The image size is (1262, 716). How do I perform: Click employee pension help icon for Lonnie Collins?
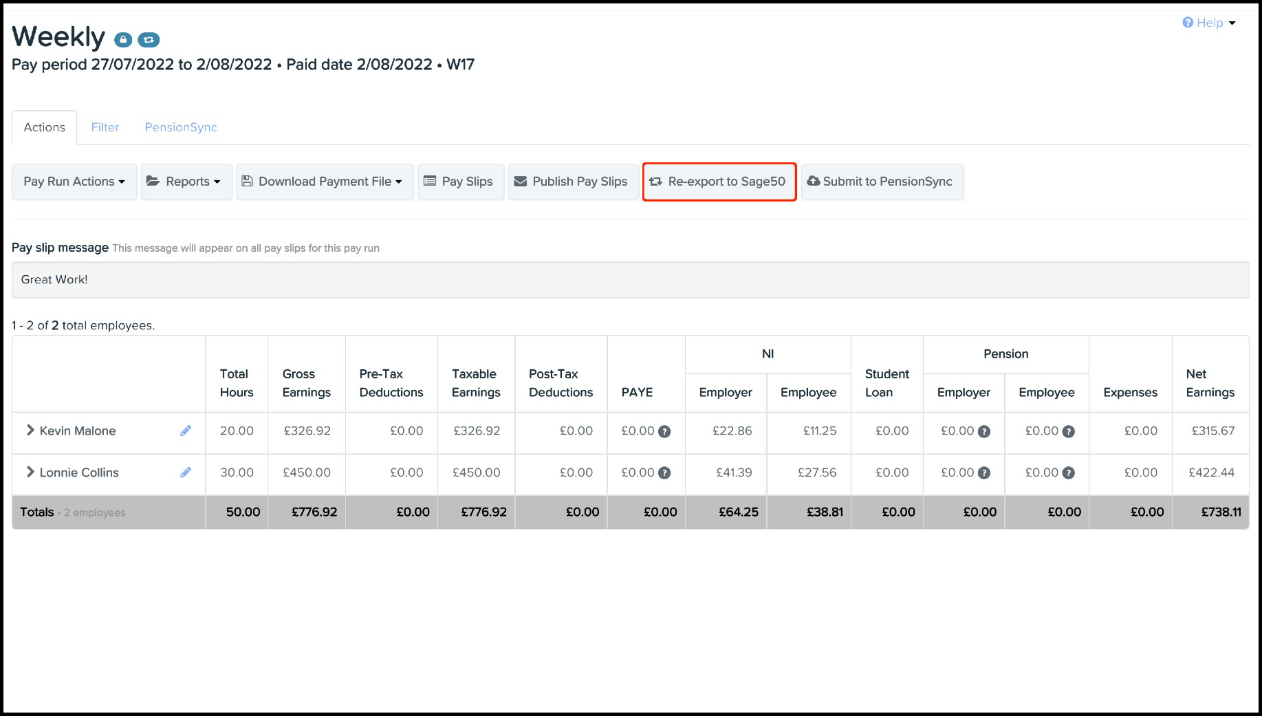click(x=1068, y=473)
